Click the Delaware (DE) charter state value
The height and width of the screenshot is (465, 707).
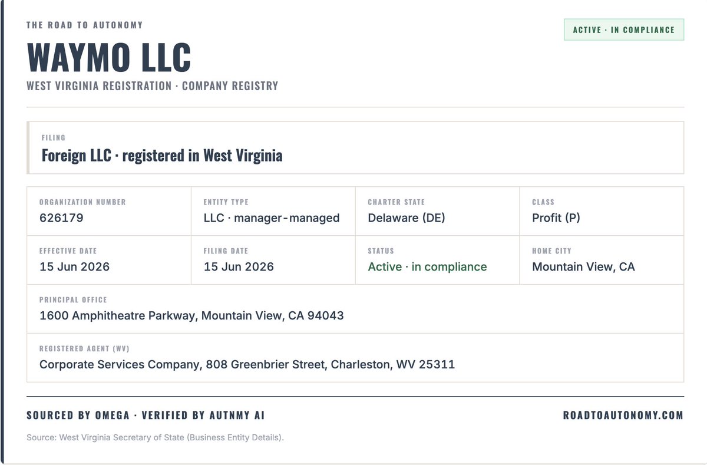pos(407,218)
